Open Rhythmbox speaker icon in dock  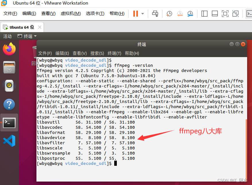point(9,85)
